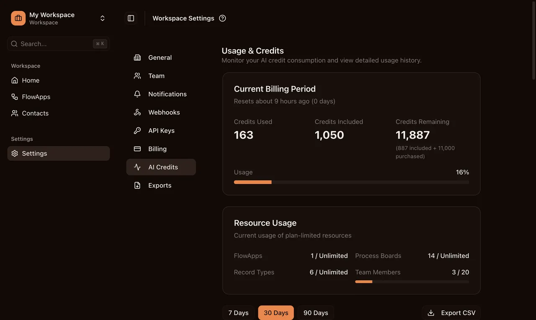The height and width of the screenshot is (320, 536).
Task: Select the Team settings icon
Action: [137, 76]
